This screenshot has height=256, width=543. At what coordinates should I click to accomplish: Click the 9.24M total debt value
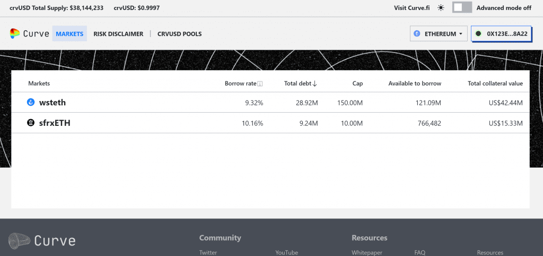tap(309, 123)
